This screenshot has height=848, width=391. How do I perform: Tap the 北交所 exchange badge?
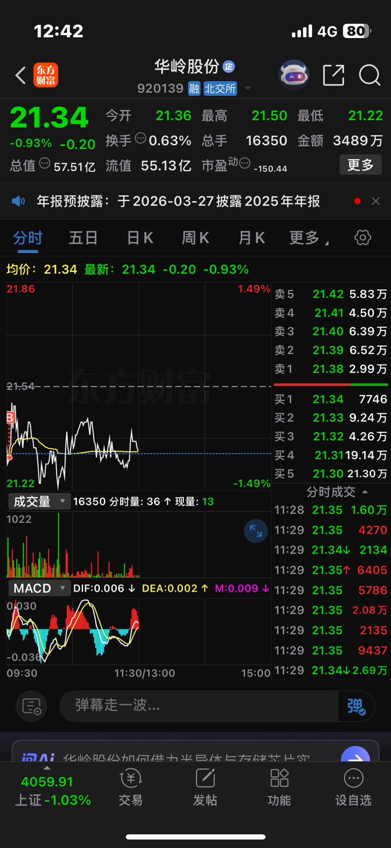[220, 89]
